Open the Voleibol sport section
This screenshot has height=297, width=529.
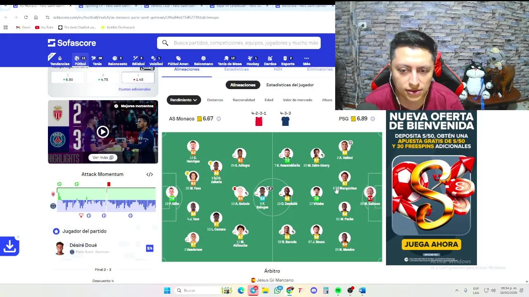156,61
